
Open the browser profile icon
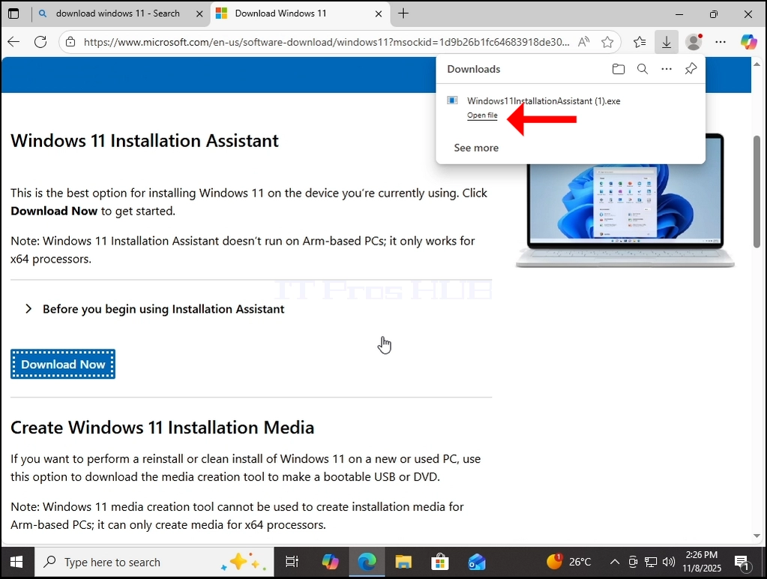point(694,42)
